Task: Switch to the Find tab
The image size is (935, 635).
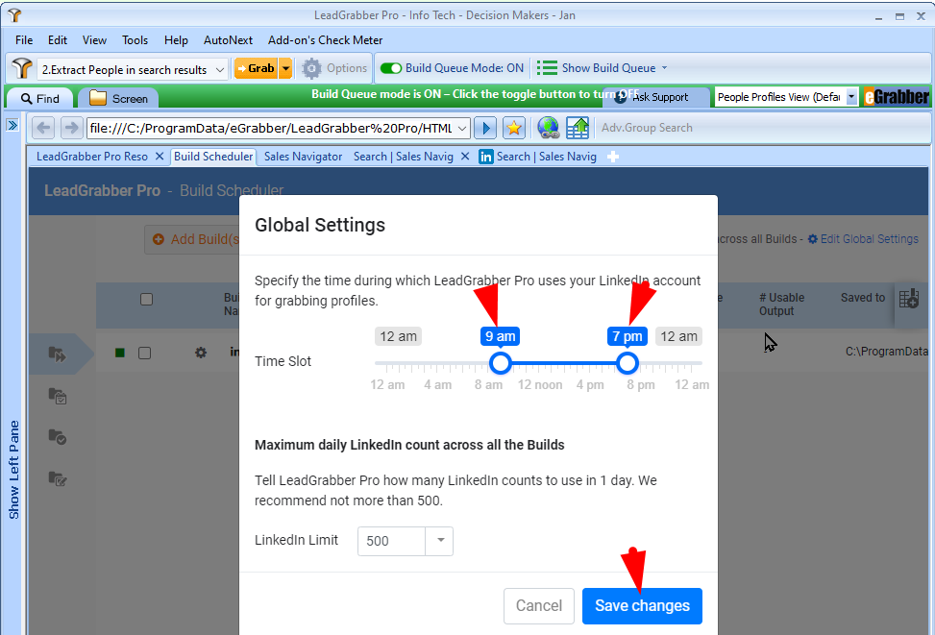Action: (x=40, y=98)
